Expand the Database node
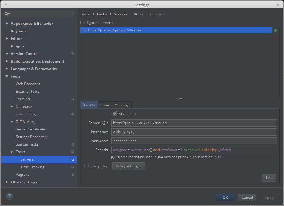Screen dimensions: 284x206 click(x=11, y=106)
